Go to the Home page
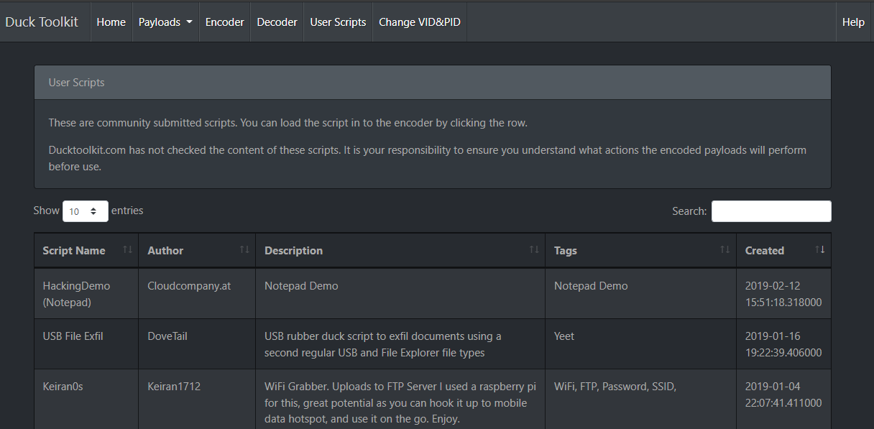The image size is (874, 429). tap(111, 22)
